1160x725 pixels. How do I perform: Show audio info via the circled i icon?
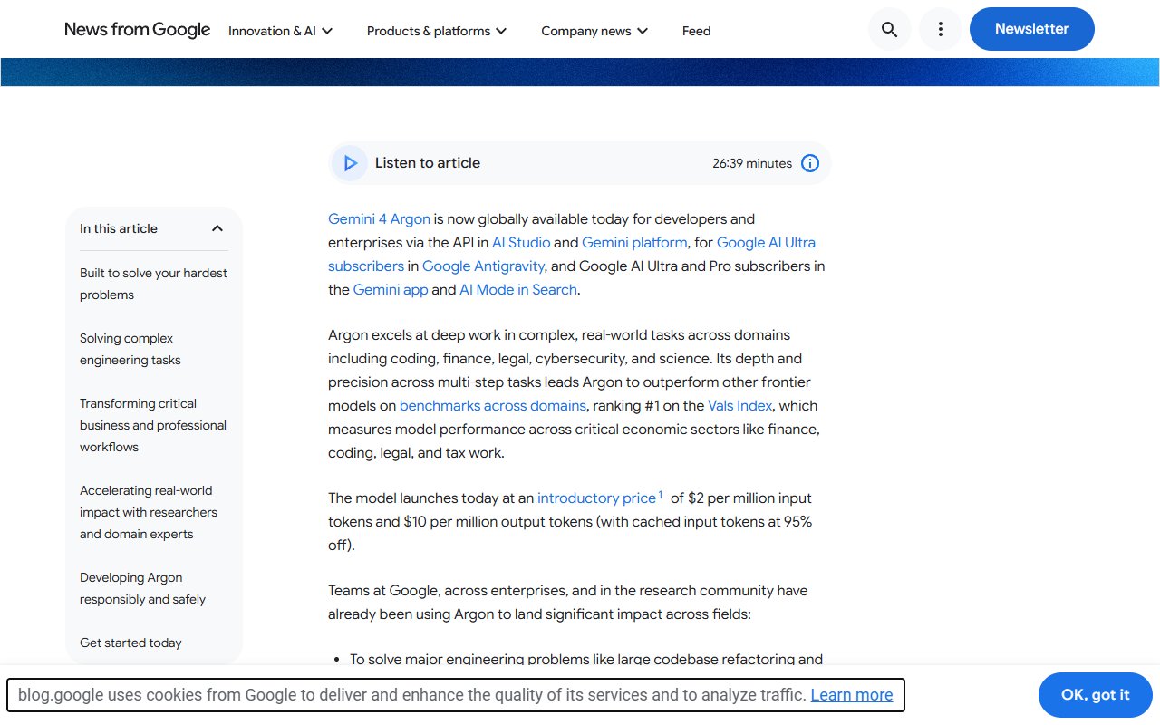tap(810, 163)
